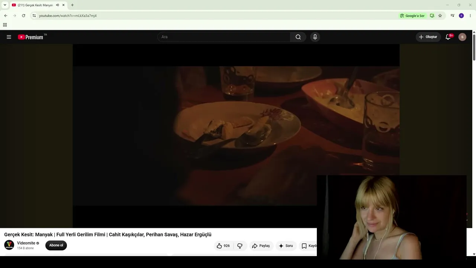This screenshot has width=476, height=268.
Task: Share the video using Paylaş
Action: pos(261,246)
